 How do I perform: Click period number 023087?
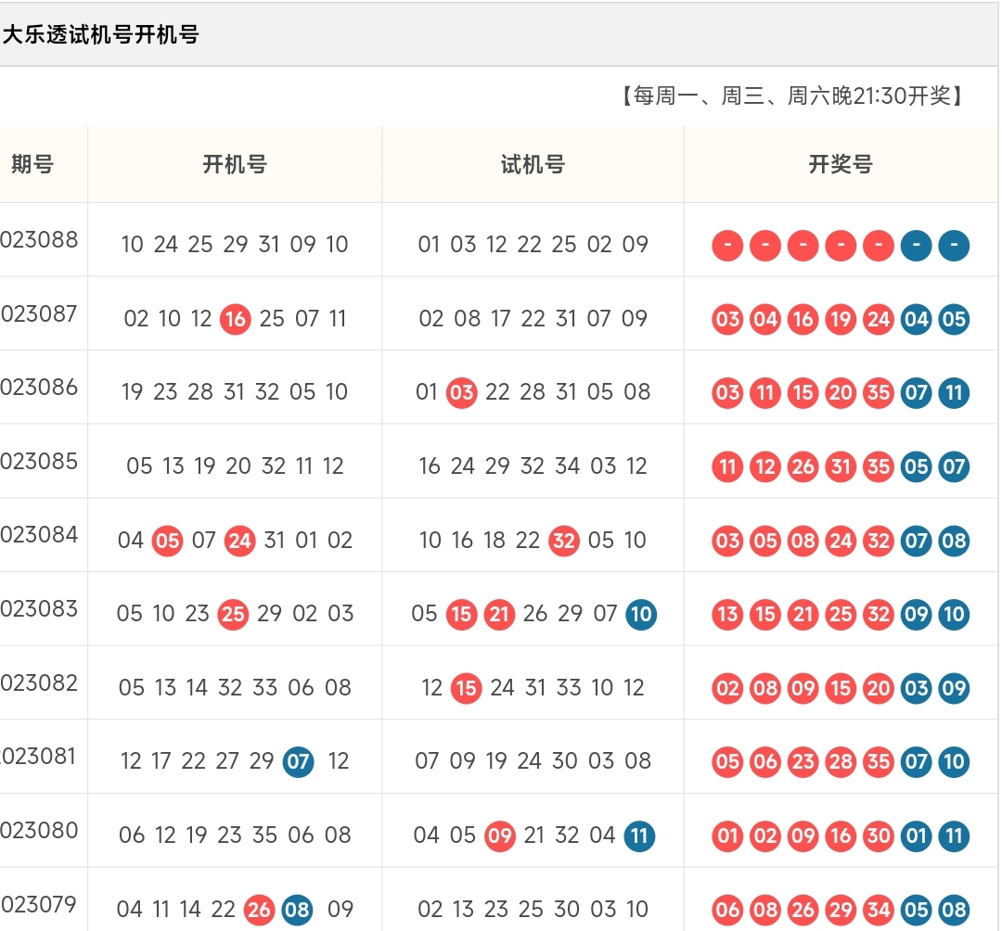(x=39, y=314)
